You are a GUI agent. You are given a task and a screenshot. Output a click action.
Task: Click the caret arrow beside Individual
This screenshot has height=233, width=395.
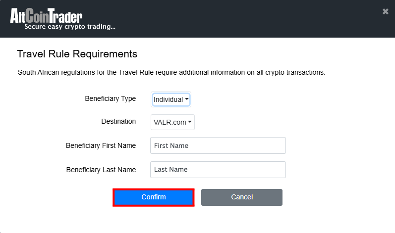point(187,99)
